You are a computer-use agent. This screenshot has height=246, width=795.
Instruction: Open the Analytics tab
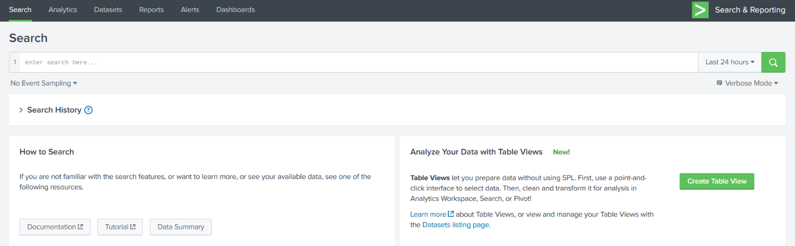[x=63, y=10]
